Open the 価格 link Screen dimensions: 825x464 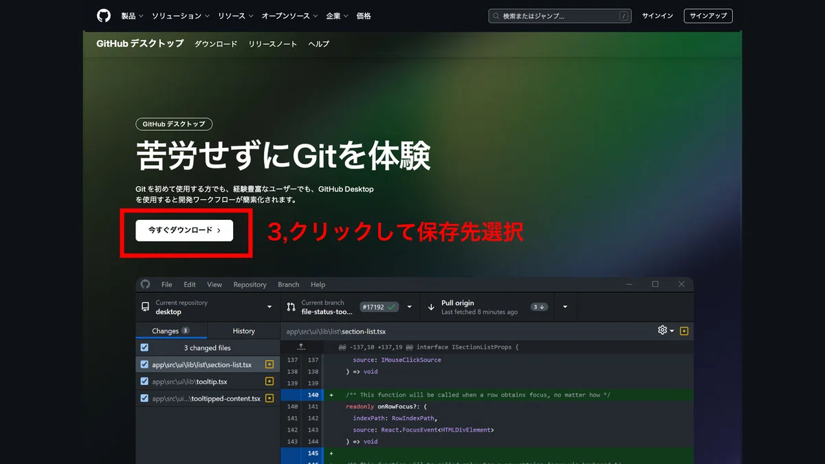coord(364,16)
